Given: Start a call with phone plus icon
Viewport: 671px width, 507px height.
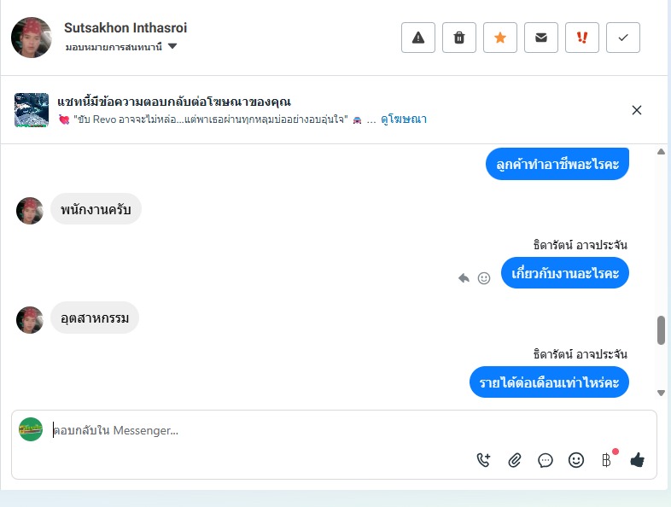Looking at the screenshot, I should tap(483, 460).
